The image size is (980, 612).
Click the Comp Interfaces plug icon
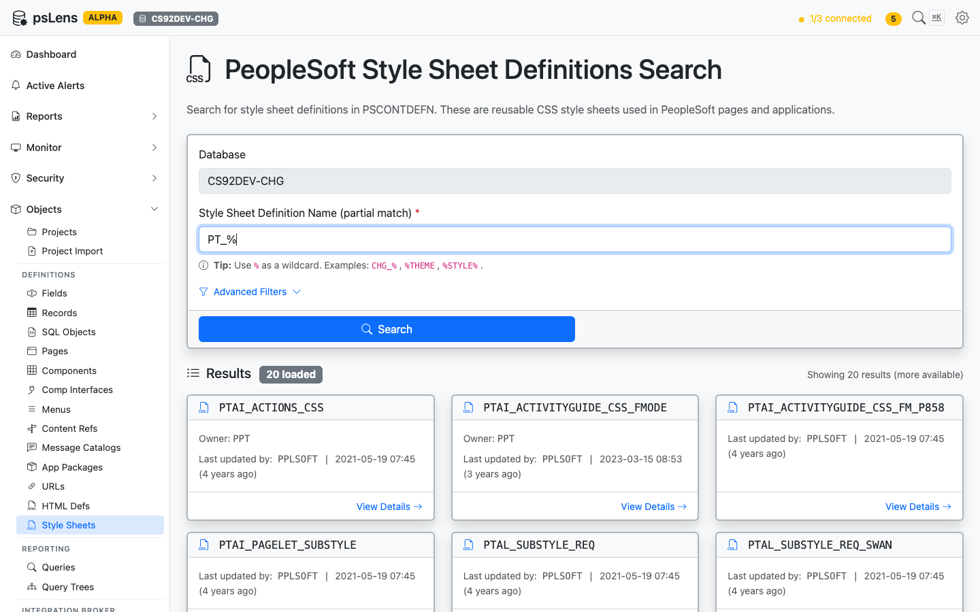pos(32,390)
